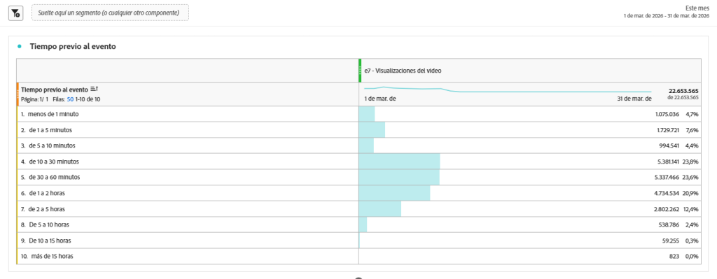Image resolution: width=717 pixels, height=279 pixels.
Task: Click the value 1.729.721
Action: click(x=667, y=130)
